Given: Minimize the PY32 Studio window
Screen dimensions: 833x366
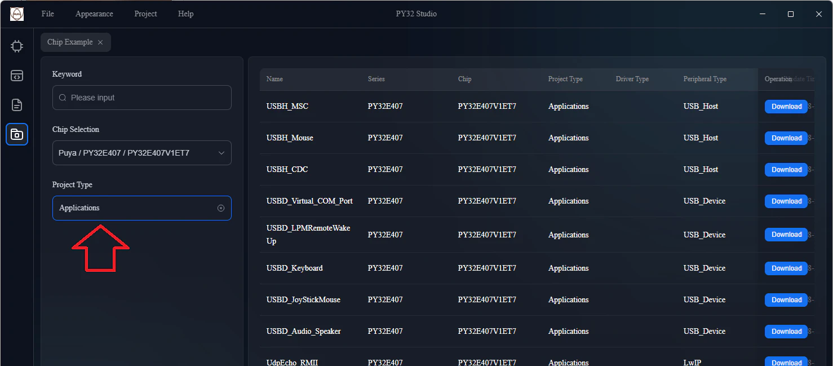Looking at the screenshot, I should (x=763, y=14).
